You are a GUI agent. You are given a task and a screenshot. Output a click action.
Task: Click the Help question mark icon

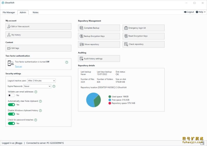[197, 12]
